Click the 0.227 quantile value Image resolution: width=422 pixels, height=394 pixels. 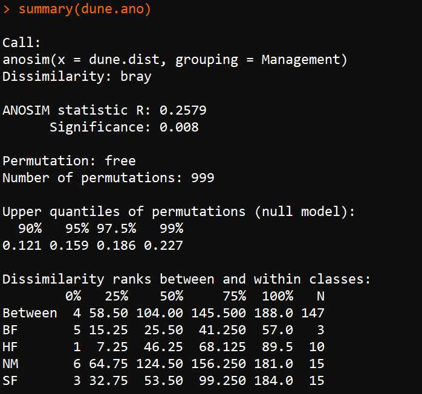tap(163, 246)
